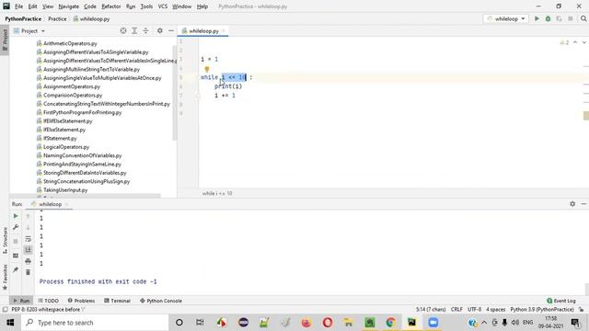The width and height of the screenshot is (589, 331).
Task: Open the Refactor menu
Action: click(x=111, y=6)
